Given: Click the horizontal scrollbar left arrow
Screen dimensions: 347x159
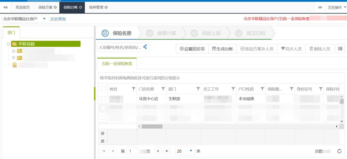Looking at the screenshot, I should 139,127.
